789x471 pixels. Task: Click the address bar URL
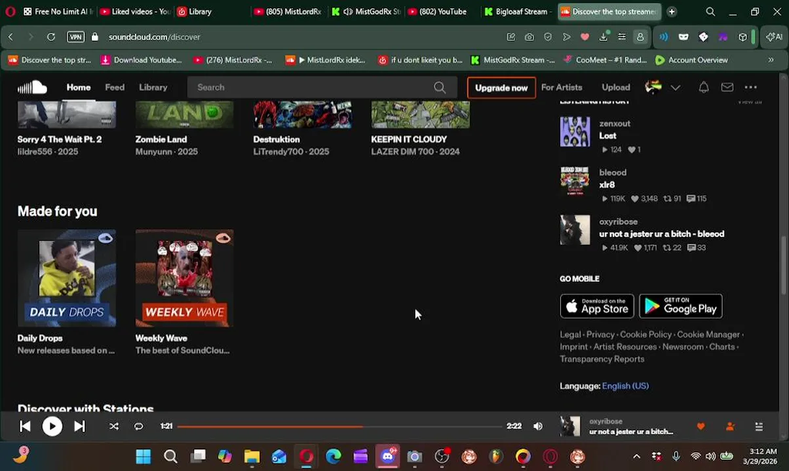(x=155, y=37)
